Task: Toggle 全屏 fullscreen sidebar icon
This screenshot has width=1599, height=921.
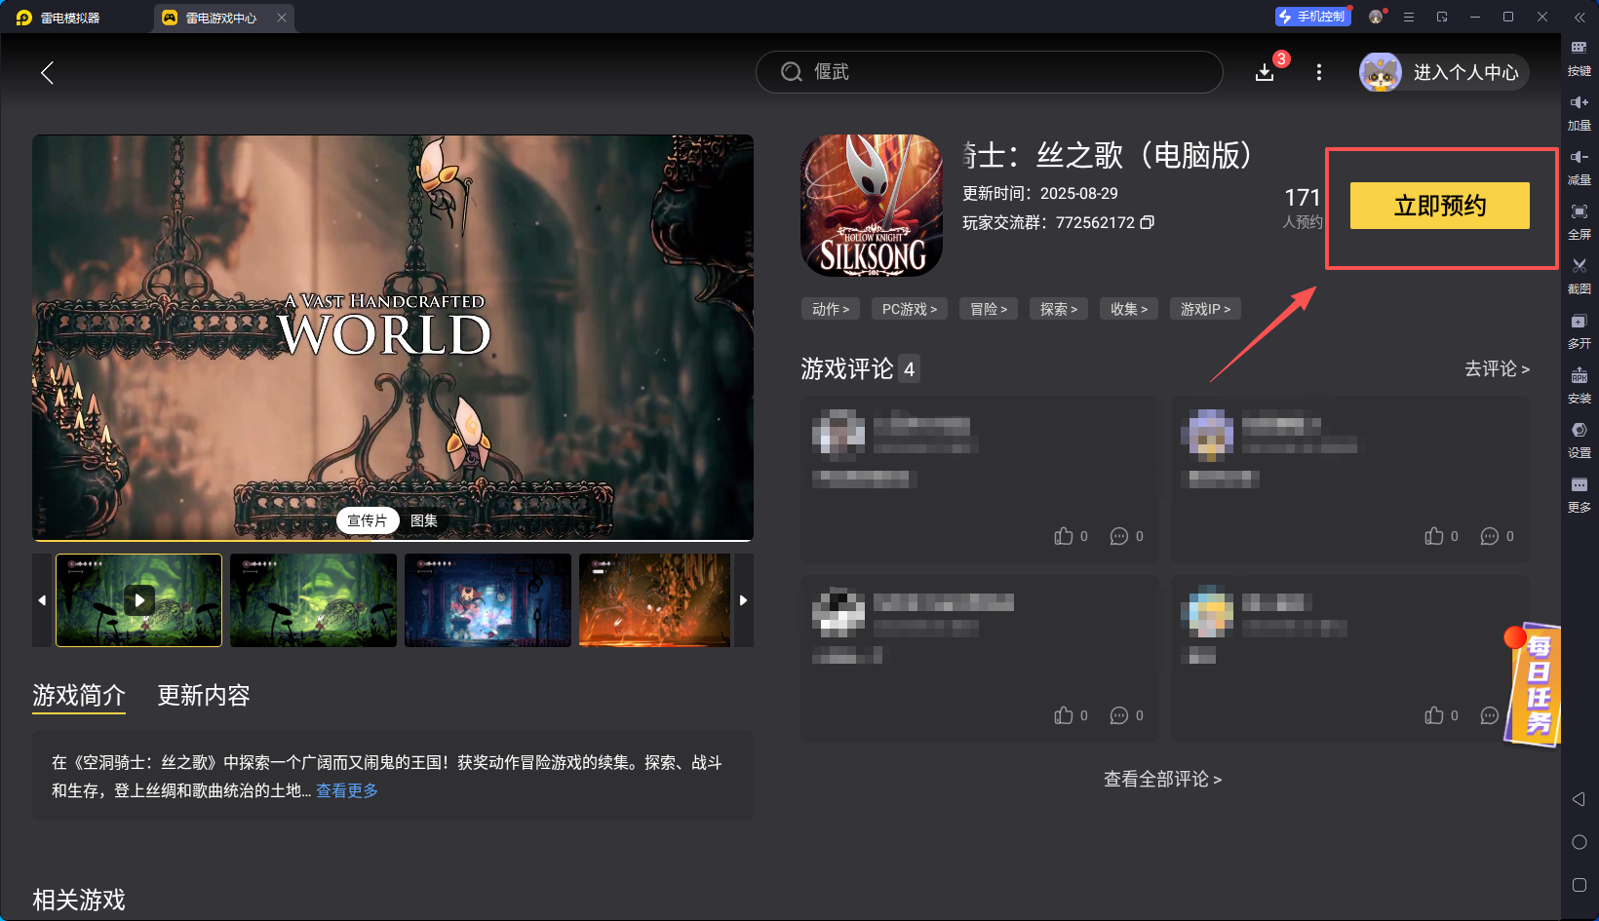Action: click(x=1579, y=221)
